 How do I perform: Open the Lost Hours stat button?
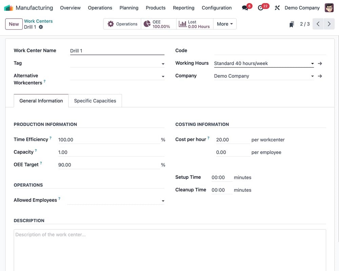[x=195, y=24]
